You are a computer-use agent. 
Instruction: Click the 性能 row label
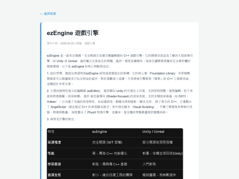point(51,153)
